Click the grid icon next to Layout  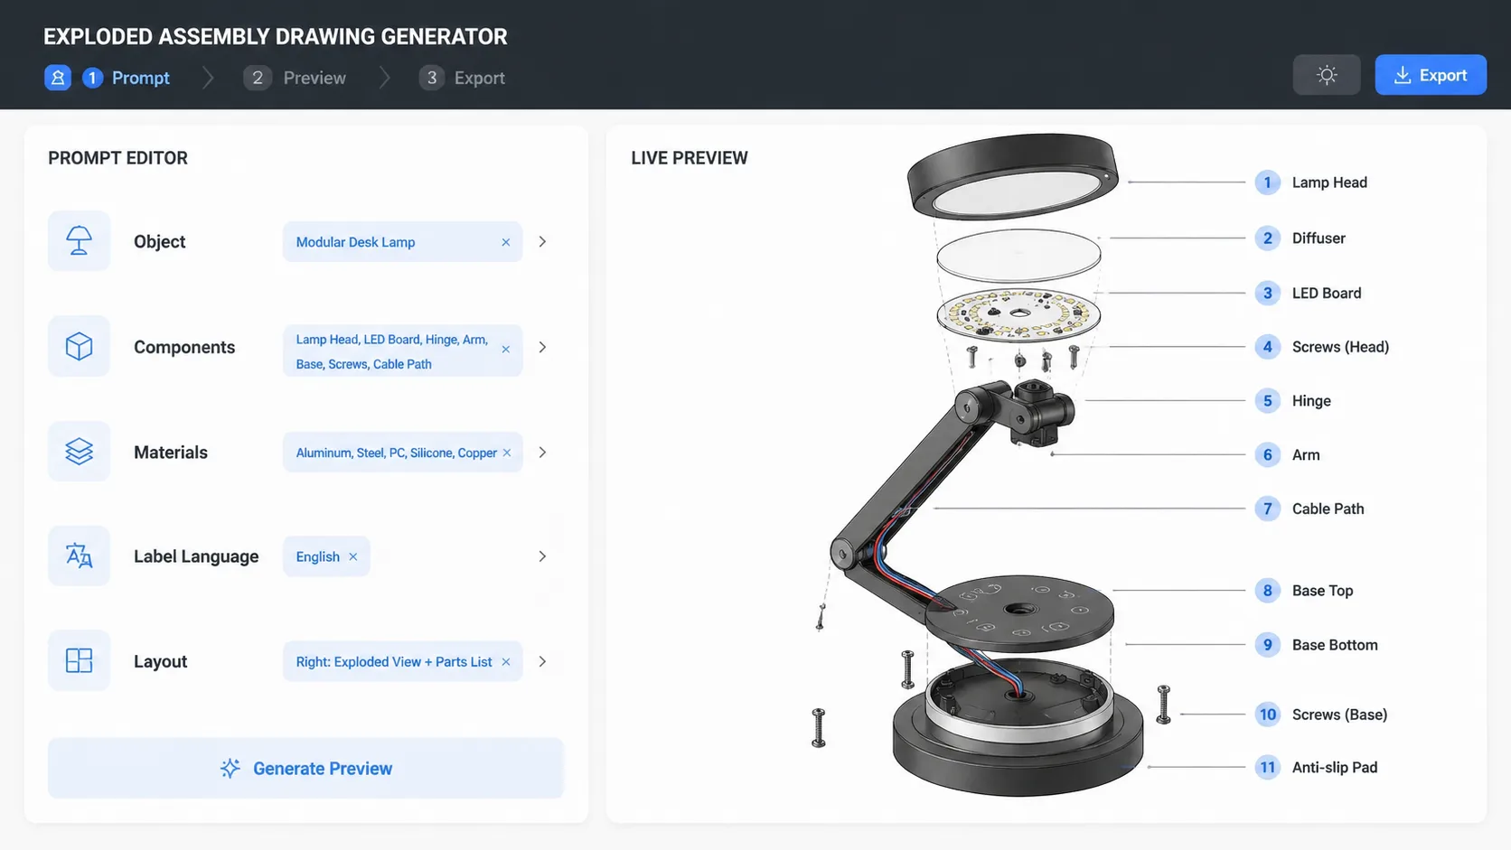click(79, 660)
